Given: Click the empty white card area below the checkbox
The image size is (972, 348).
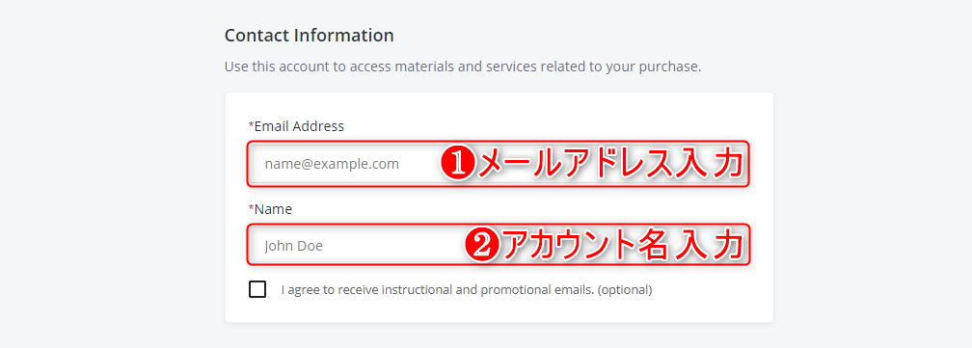Looking at the screenshot, I should tap(499, 310).
